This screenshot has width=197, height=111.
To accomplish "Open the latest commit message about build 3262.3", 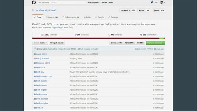I will click(73, 49).
